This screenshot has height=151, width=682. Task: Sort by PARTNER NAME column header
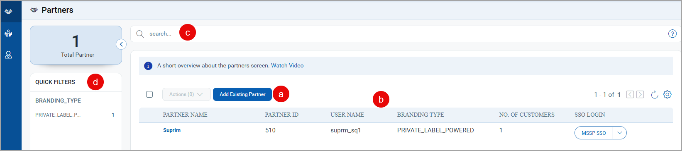[185, 115]
